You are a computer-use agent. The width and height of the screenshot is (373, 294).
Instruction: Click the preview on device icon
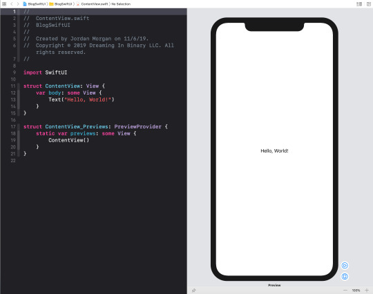(x=345, y=276)
